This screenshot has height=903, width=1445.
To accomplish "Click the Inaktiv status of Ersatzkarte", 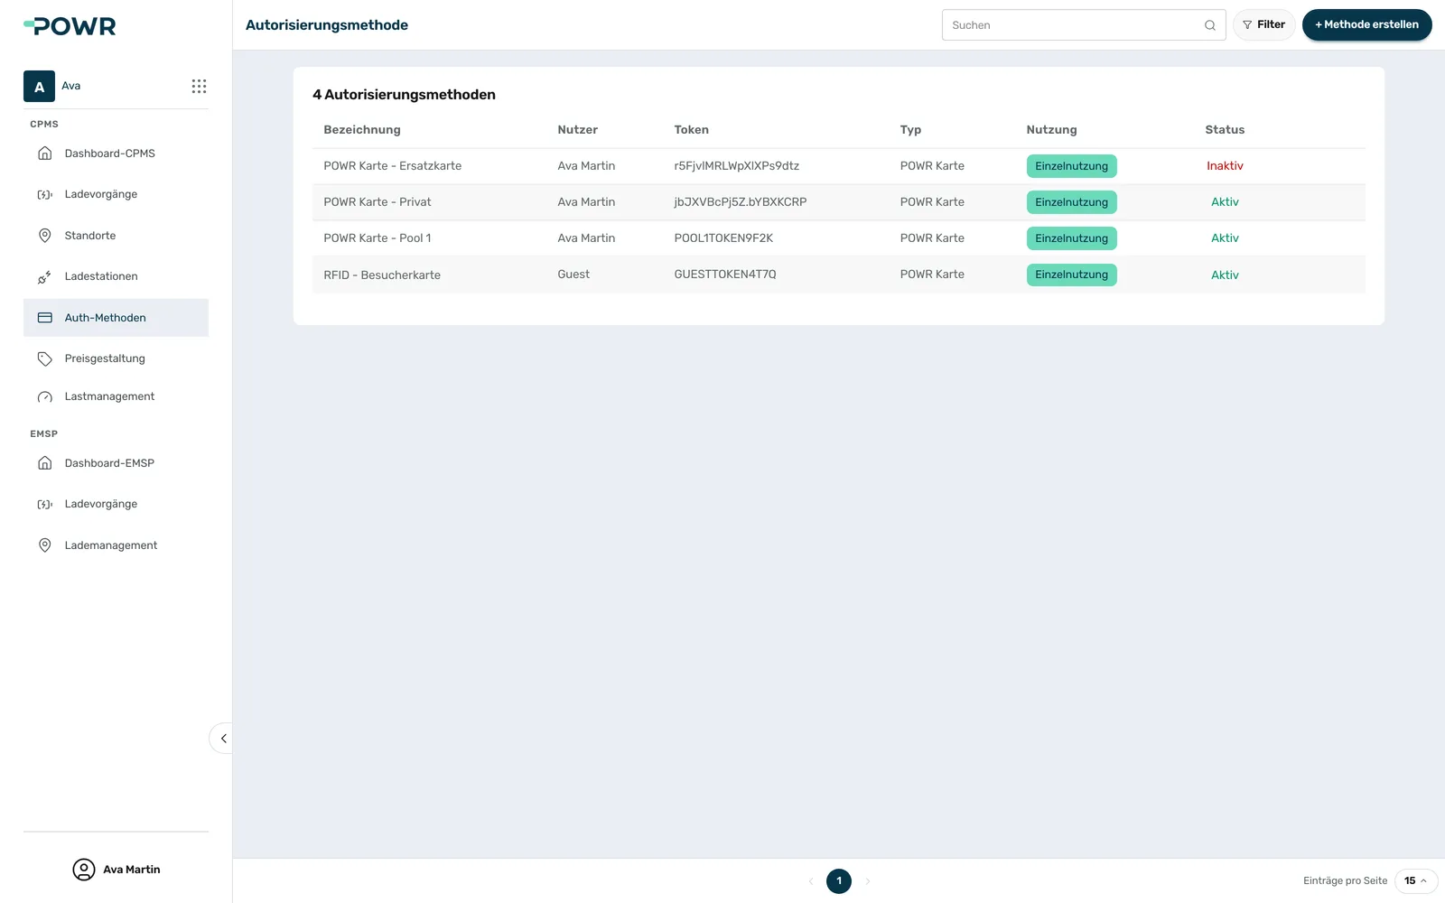I will [x=1225, y=166].
